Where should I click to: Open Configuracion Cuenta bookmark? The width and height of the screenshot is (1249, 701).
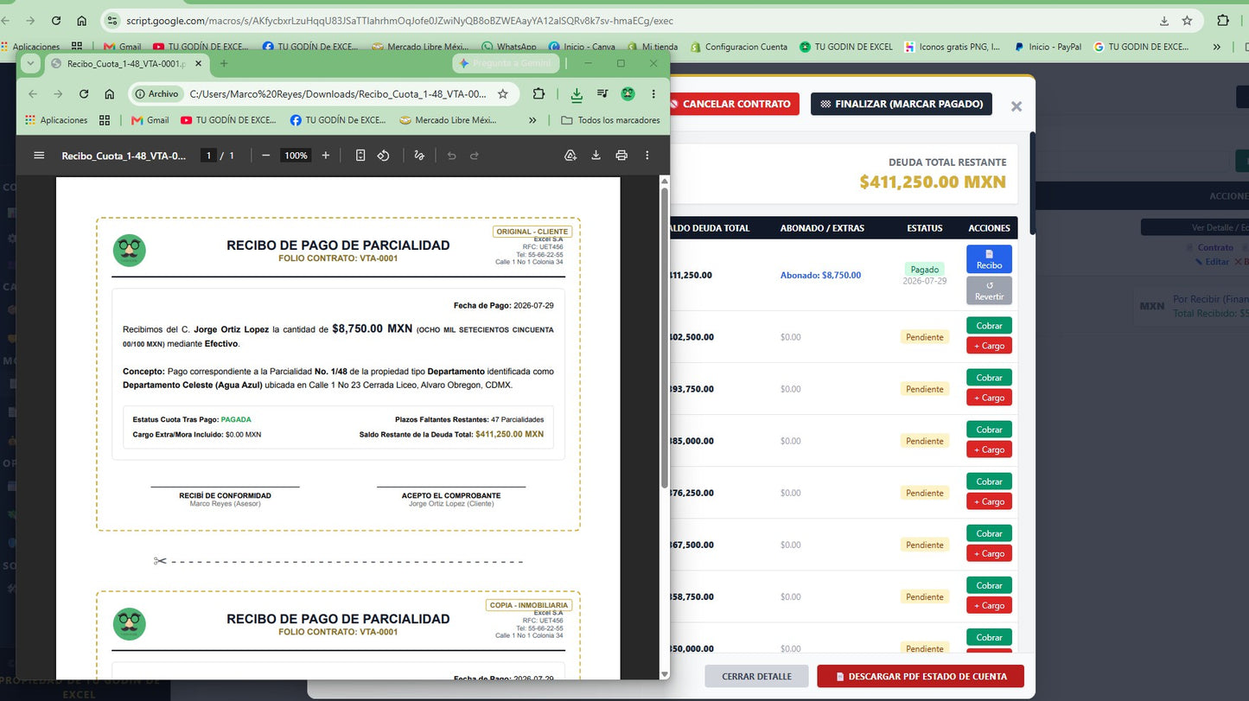pyautogui.click(x=738, y=47)
